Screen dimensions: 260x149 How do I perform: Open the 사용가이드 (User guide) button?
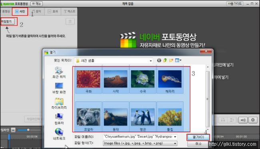point(235,4)
